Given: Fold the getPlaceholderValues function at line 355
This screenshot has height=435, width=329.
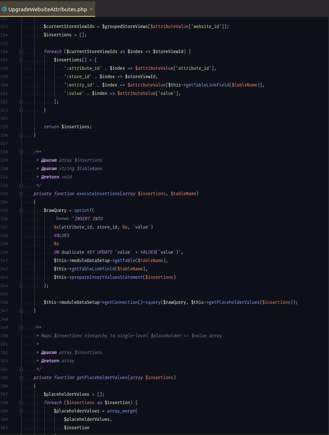Looking at the screenshot, I should click(21, 378).
